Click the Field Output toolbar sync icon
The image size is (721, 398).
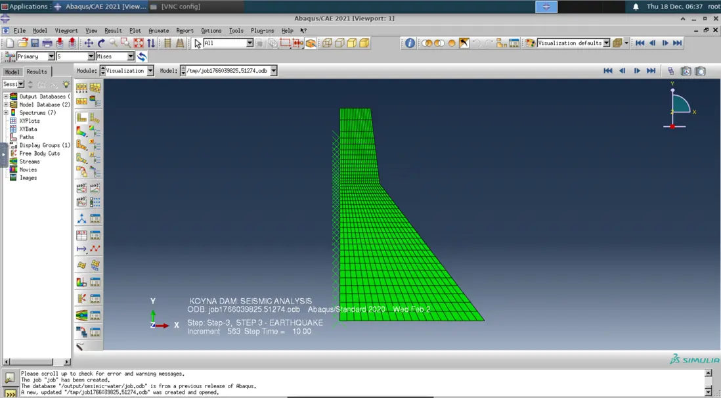click(142, 57)
